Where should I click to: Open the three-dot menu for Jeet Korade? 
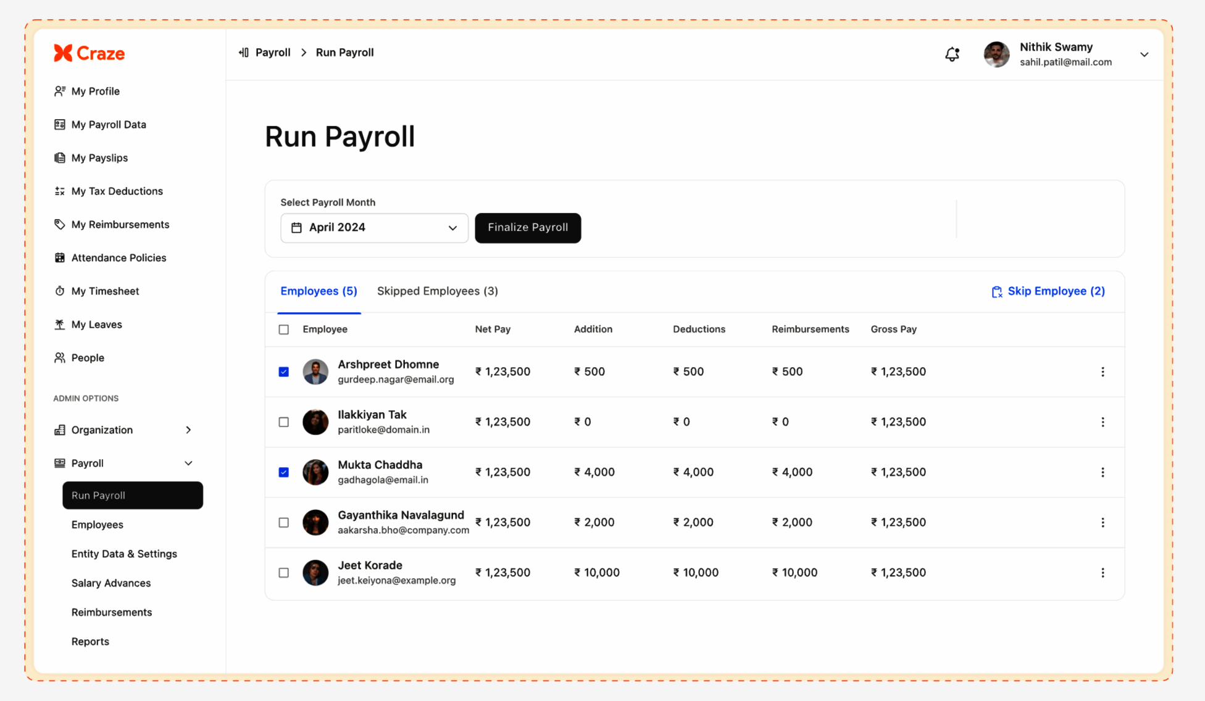click(x=1103, y=573)
